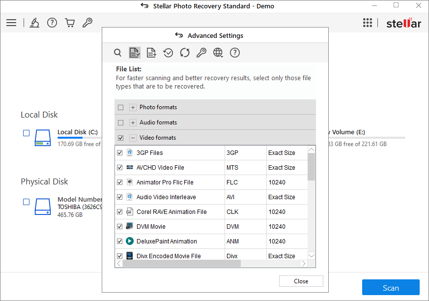Screen dimensions: 429x301
Task: Click the activation key icon in main toolbar
Action: 87,23
